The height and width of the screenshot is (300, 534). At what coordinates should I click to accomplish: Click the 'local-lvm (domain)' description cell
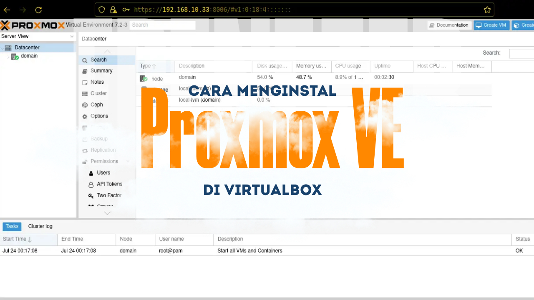[200, 100]
